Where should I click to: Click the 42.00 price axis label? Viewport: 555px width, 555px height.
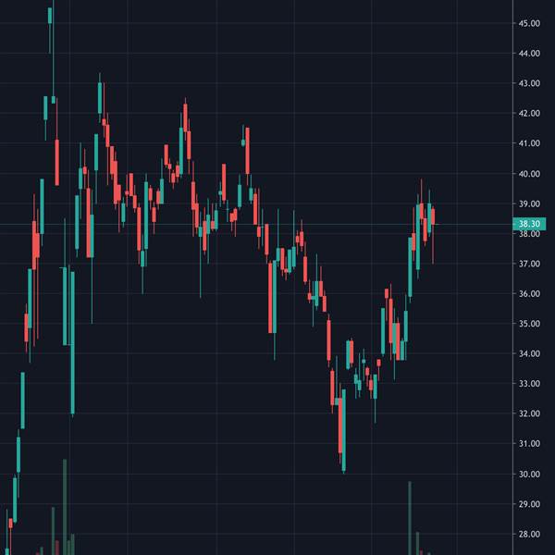point(529,114)
